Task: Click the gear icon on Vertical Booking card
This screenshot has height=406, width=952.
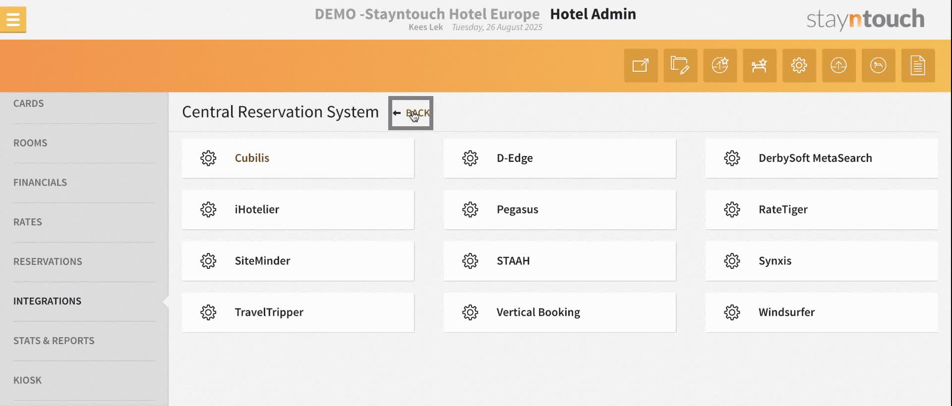Action: click(x=470, y=312)
